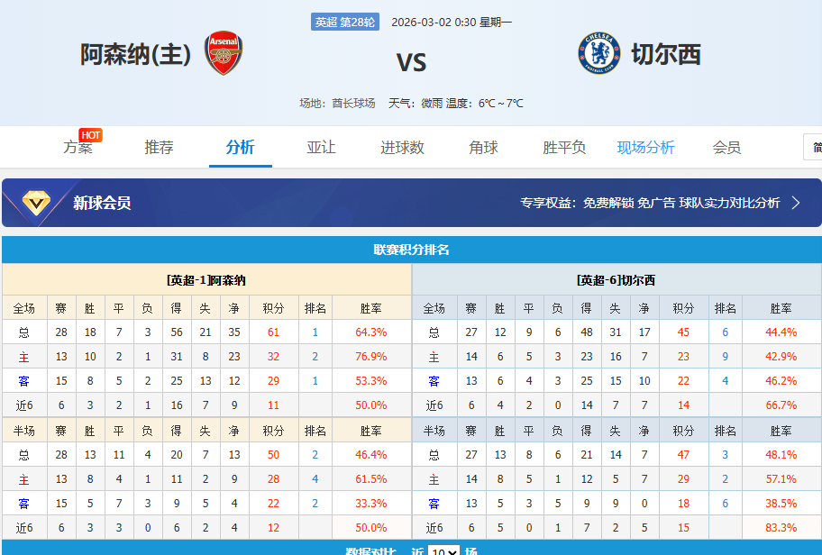Open the 亚让 tab
Viewport: 822px width, 555px height.
[x=321, y=148]
